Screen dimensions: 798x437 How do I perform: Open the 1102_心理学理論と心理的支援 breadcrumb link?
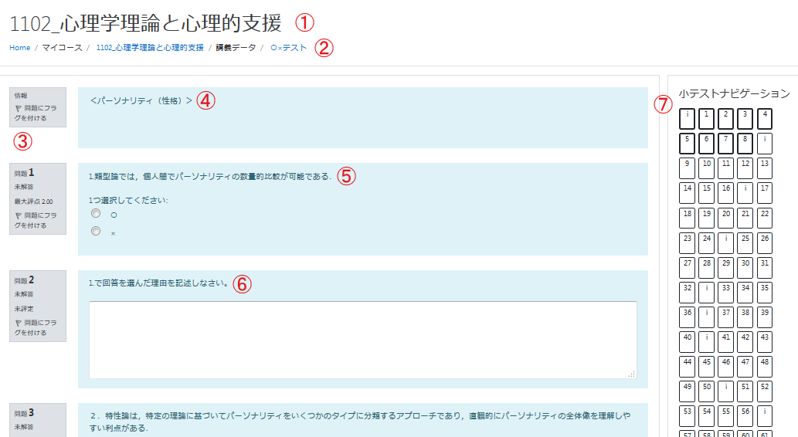point(150,48)
